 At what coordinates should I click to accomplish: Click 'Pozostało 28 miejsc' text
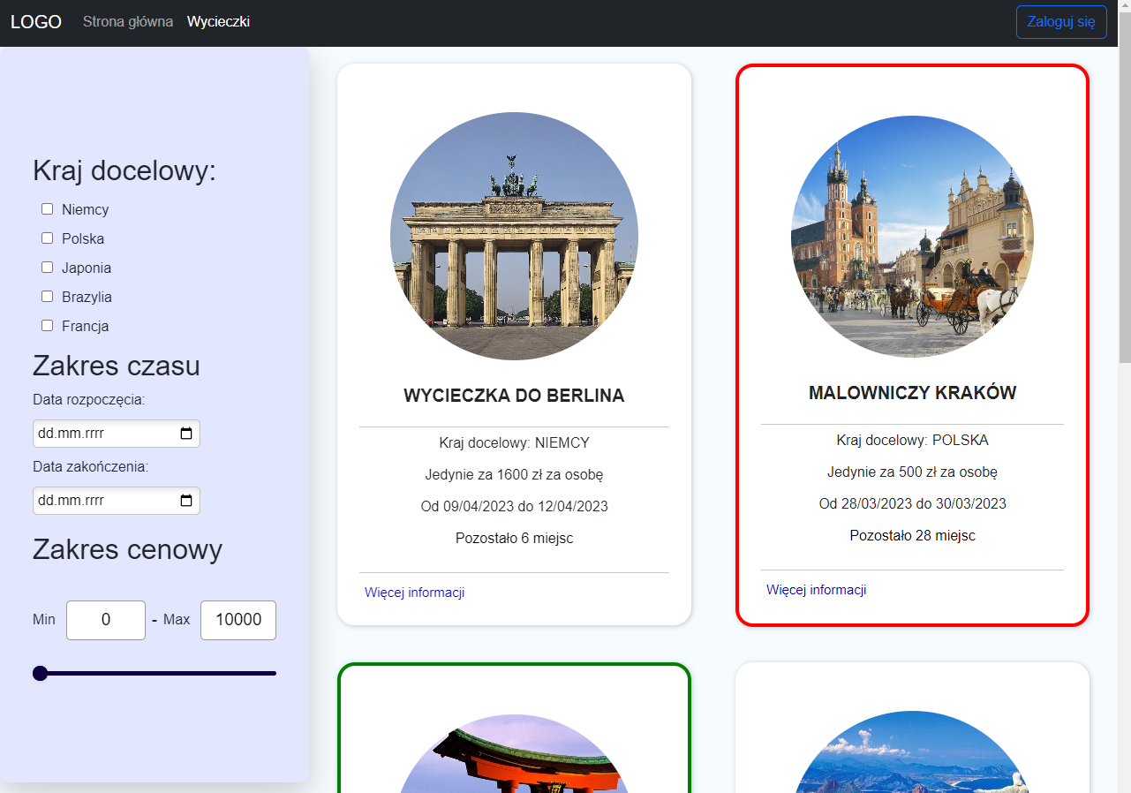click(912, 535)
